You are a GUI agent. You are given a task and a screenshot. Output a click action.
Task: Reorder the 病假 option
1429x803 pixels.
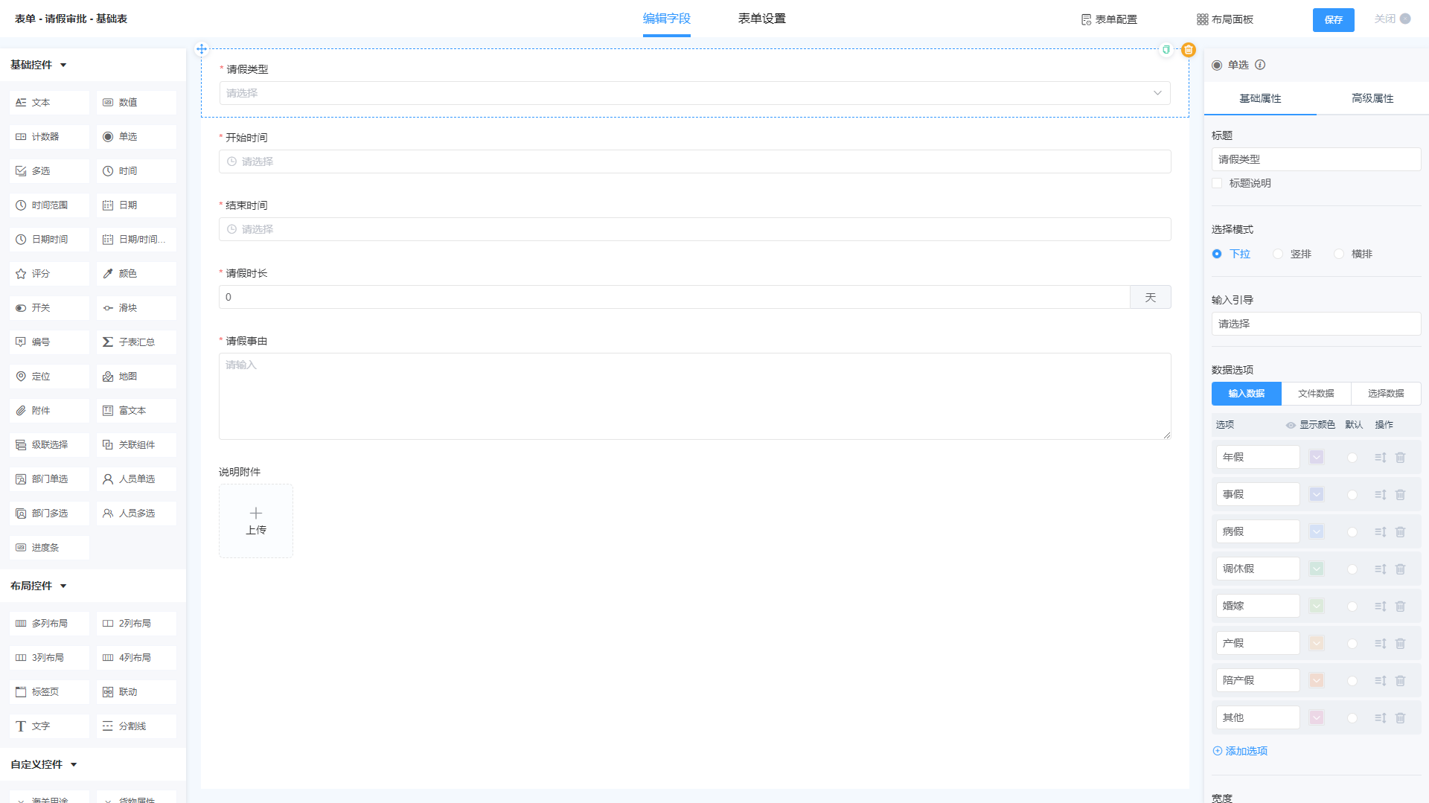(1381, 532)
